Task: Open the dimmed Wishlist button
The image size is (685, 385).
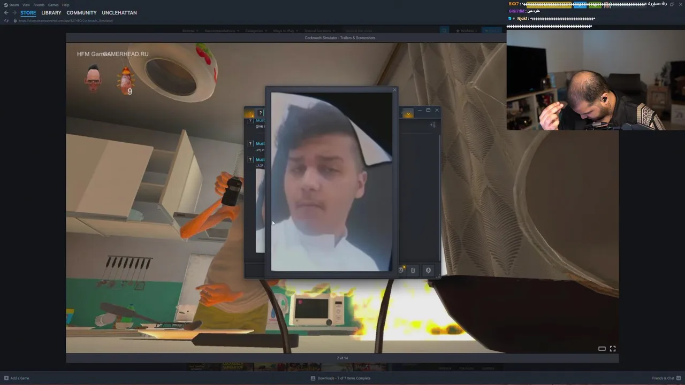Action: [467, 31]
